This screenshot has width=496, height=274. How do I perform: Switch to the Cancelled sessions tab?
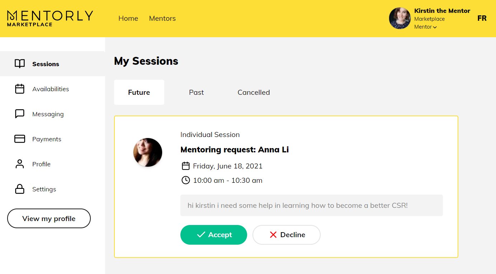pyautogui.click(x=254, y=92)
